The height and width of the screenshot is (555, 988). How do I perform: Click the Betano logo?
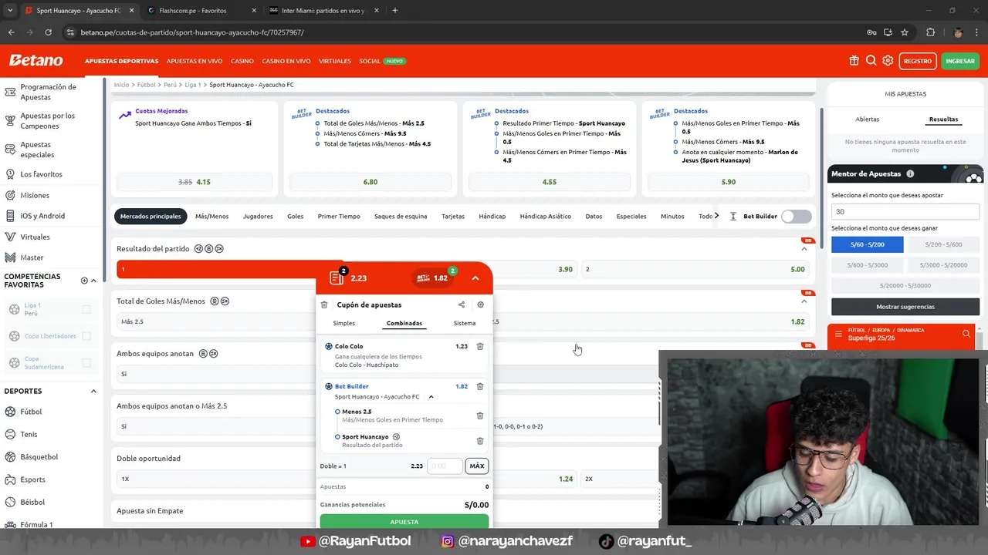tap(36, 60)
